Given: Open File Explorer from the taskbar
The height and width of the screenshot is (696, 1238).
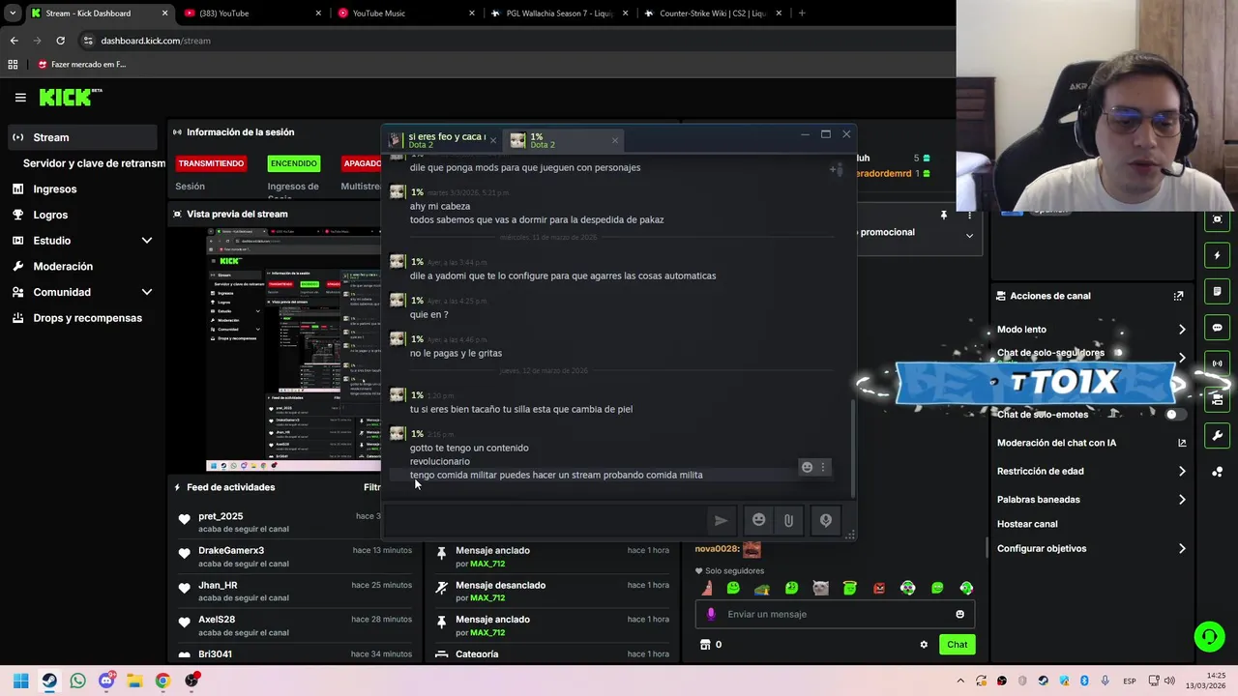Looking at the screenshot, I should click(x=134, y=681).
